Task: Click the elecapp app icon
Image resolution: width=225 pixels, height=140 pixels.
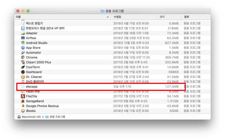Action: [x=23, y=87]
